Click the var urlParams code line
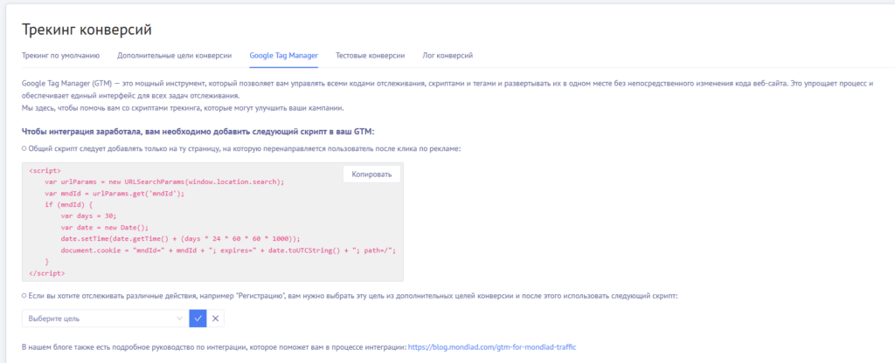Screen dimensions: 895x363 point(163,181)
